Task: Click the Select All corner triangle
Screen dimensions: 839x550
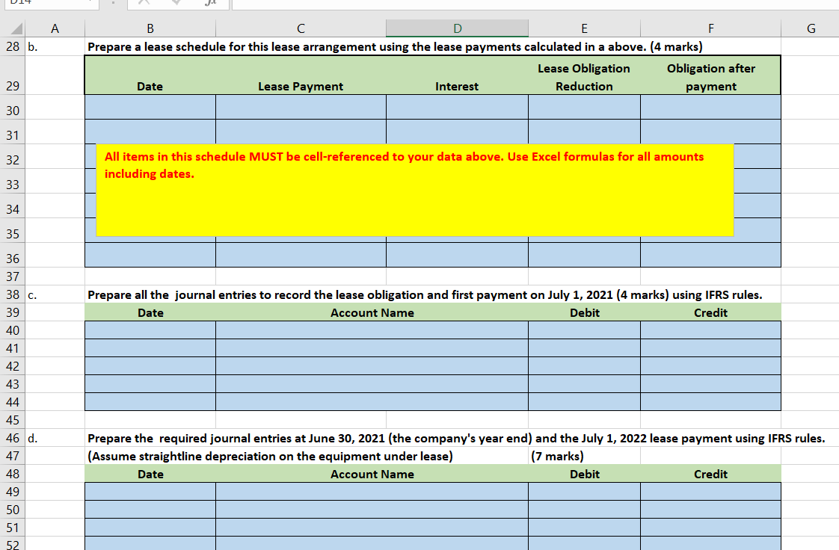Action: tap(16, 28)
